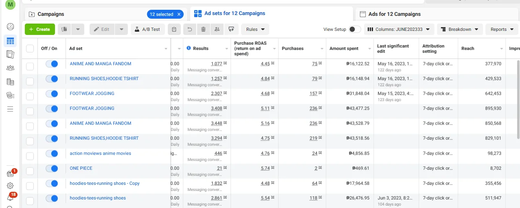Image resolution: width=520 pixels, height=208 pixels.
Task: Open action moviews anime movies ad set link
Action: pyautogui.click(x=100, y=154)
